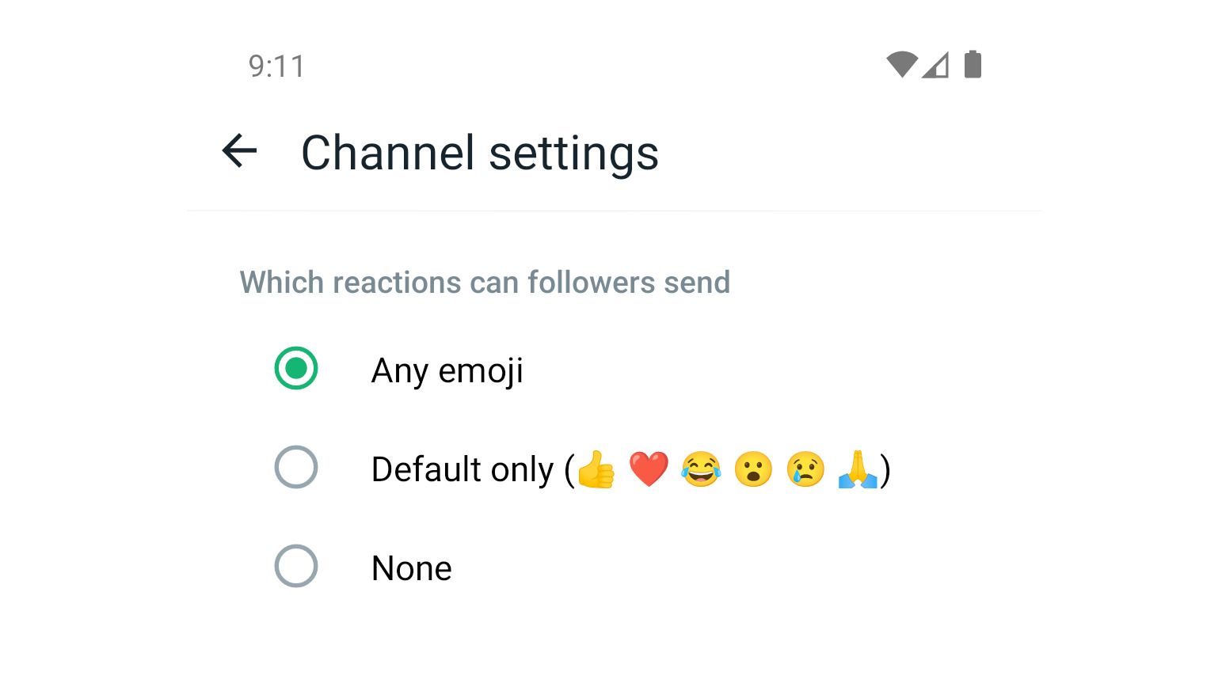
Task: Click the laughing face emoji
Action: point(700,469)
